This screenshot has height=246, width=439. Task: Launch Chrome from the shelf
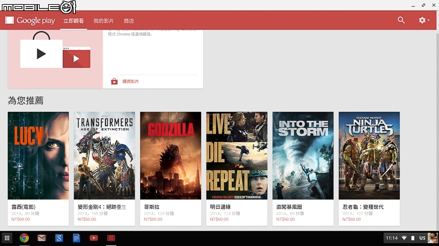(24, 238)
